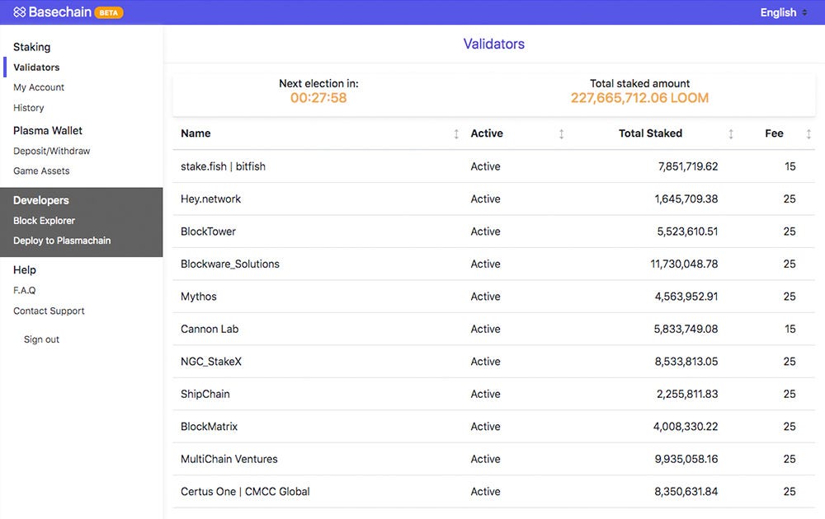Viewport: 825px width, 519px height.
Task: Select Certus One | CMCC Global validator
Action: (x=245, y=492)
